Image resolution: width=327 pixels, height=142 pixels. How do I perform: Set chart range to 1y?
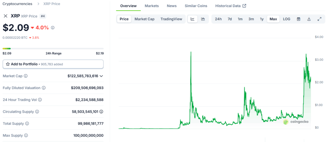262,19
